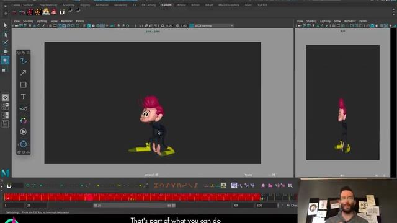
Task: Click the pink ghost icon on animation toolbar
Action: [263, 186]
